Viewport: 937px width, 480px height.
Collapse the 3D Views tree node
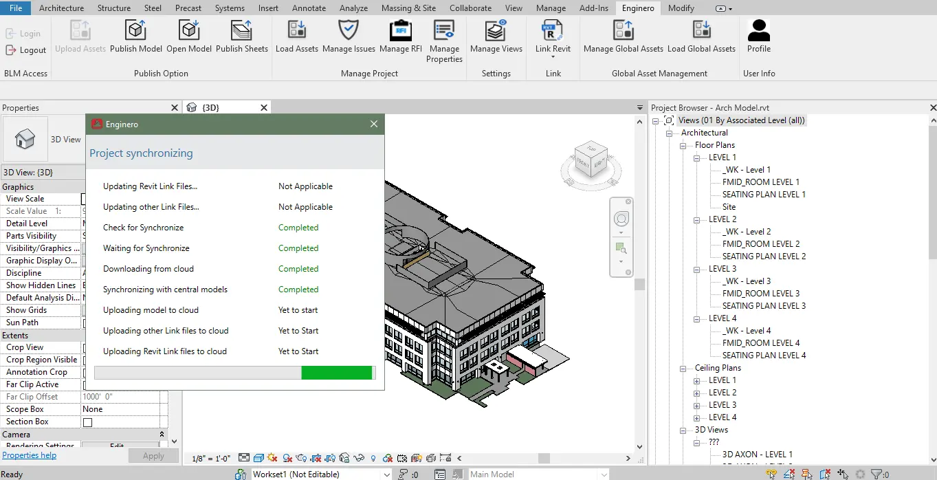tap(683, 430)
